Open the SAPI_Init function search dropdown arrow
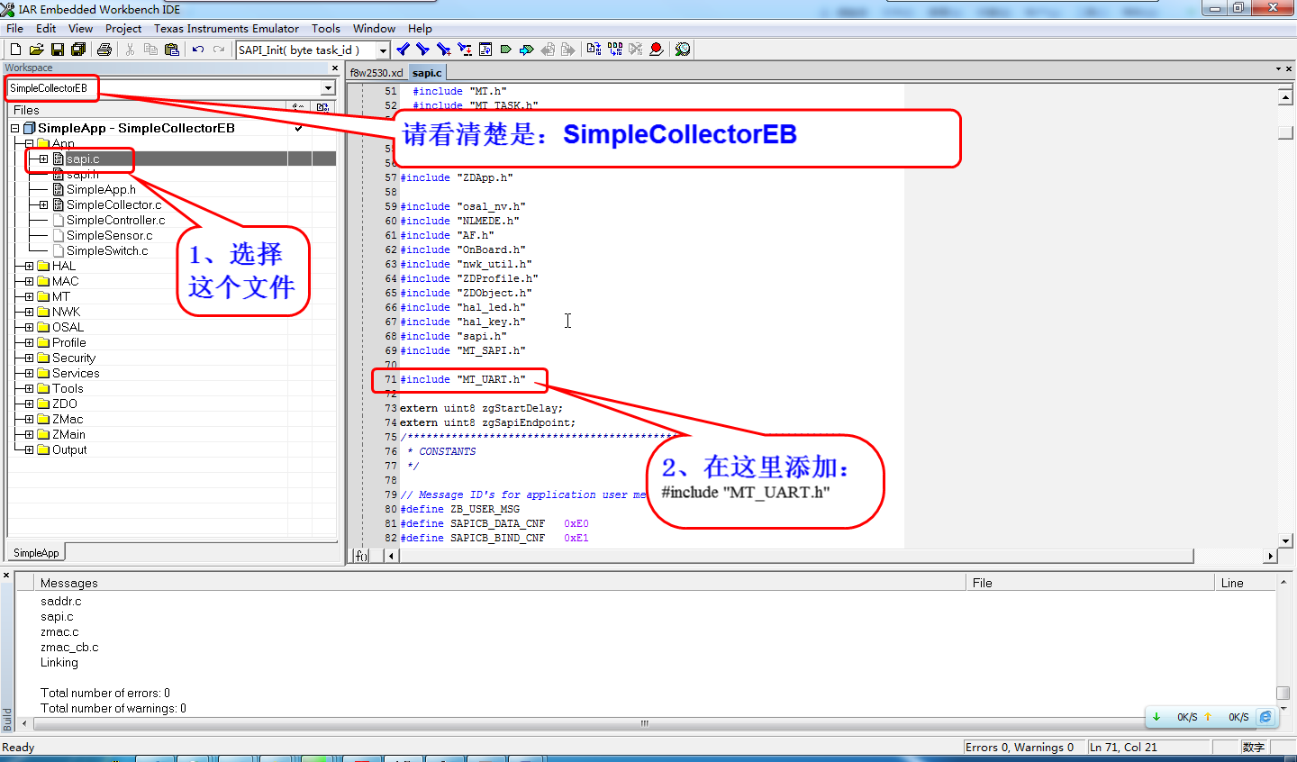The height and width of the screenshot is (762, 1297). (x=383, y=50)
